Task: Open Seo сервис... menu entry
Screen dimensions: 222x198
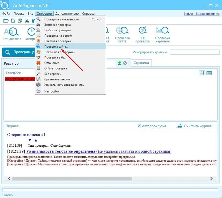Action: pyautogui.click(x=70, y=74)
